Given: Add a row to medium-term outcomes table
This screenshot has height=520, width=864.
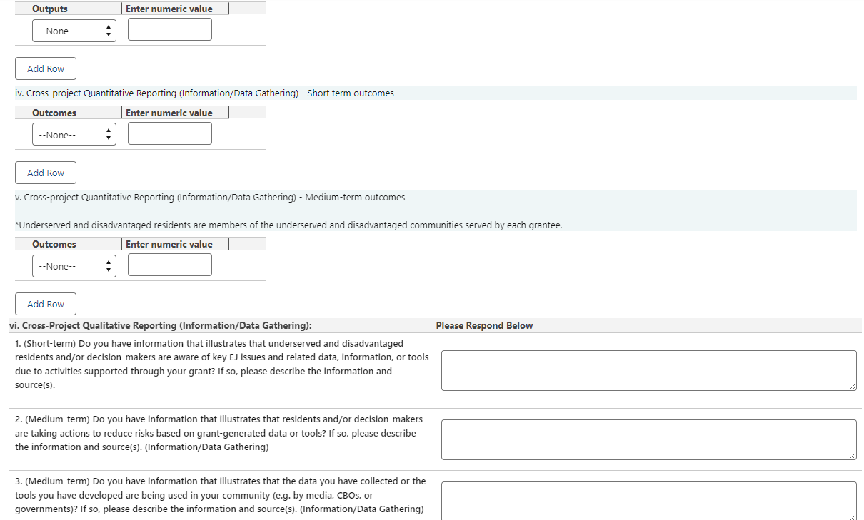Looking at the screenshot, I should [46, 304].
